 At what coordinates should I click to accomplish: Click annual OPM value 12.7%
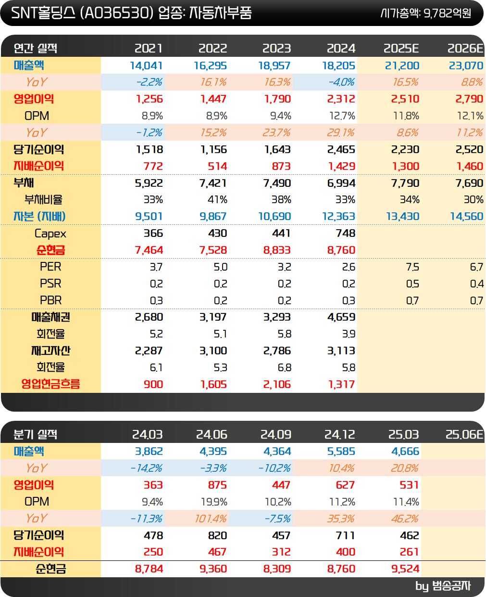point(342,116)
